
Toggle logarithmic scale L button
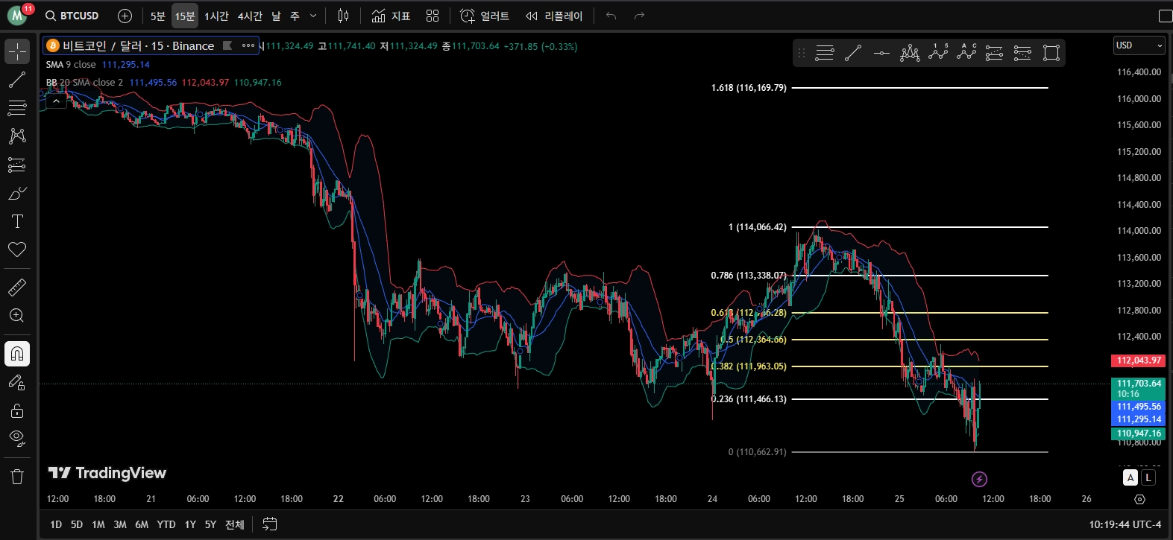click(1148, 478)
